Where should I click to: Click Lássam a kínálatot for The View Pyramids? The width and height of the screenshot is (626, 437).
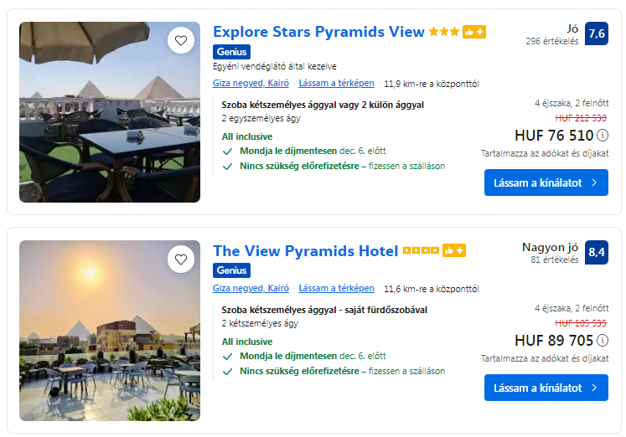[x=546, y=388]
